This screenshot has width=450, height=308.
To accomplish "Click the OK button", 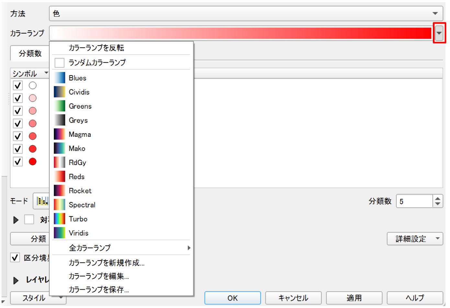I will [232, 298].
